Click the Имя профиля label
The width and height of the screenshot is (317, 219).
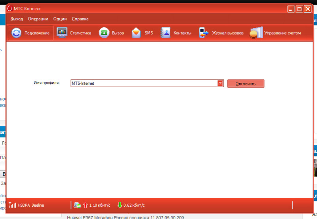47,83
